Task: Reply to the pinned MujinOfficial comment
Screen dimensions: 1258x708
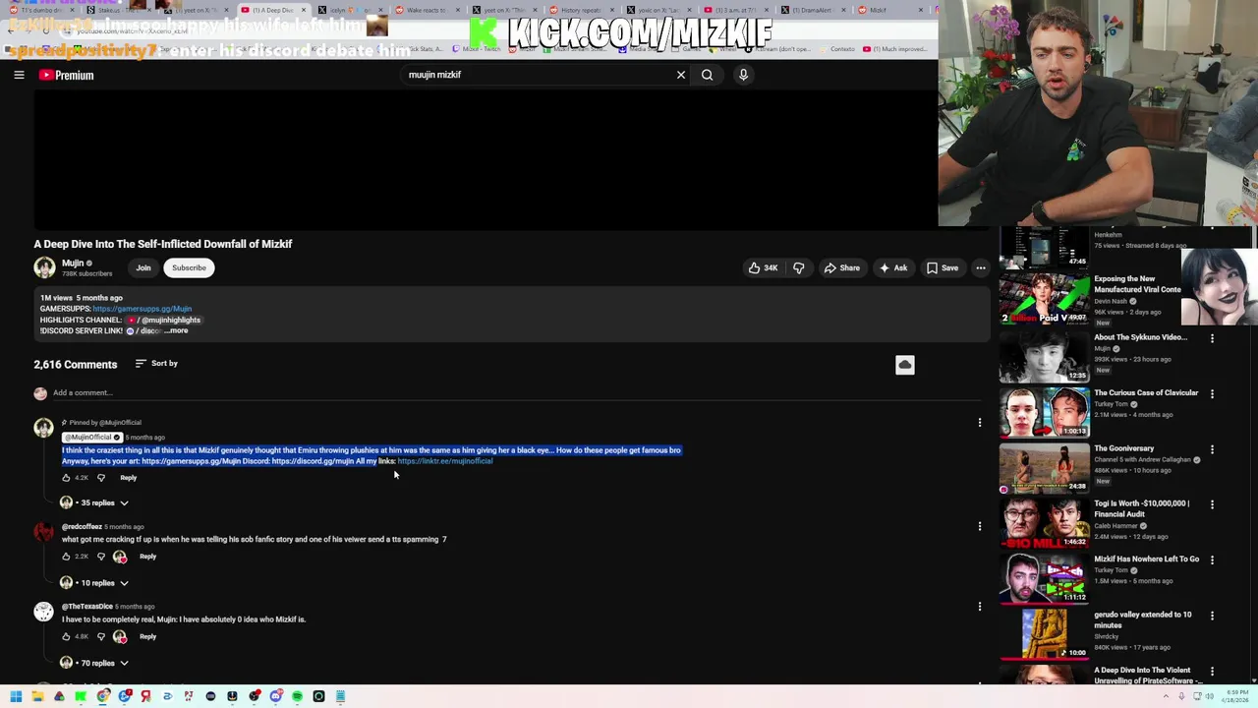Action: (128, 478)
